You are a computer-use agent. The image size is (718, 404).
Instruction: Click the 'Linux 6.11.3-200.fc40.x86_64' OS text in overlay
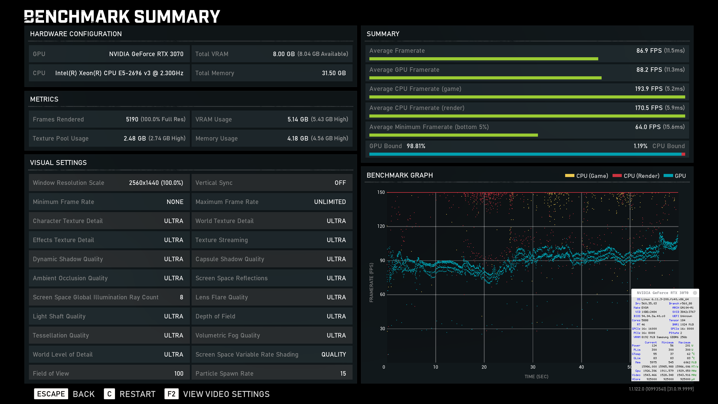[665, 299]
